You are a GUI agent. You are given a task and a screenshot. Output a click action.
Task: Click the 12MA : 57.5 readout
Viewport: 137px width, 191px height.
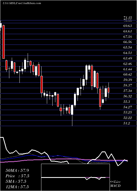click(17, 187)
